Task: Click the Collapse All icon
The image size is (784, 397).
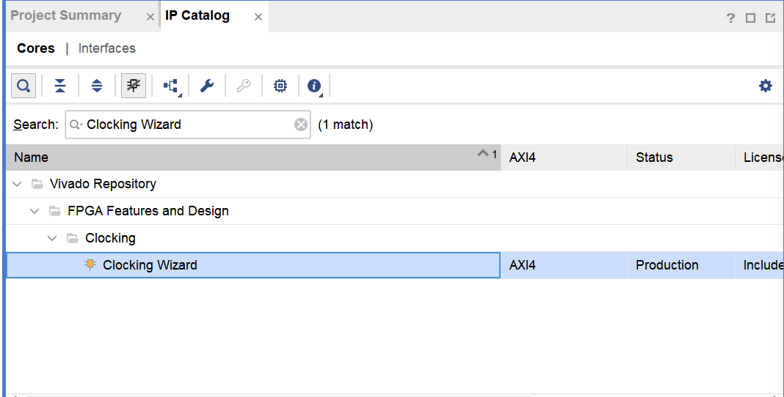Action: tap(60, 86)
